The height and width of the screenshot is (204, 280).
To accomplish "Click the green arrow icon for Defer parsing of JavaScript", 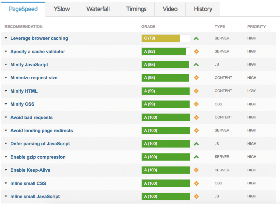I will (x=196, y=144).
